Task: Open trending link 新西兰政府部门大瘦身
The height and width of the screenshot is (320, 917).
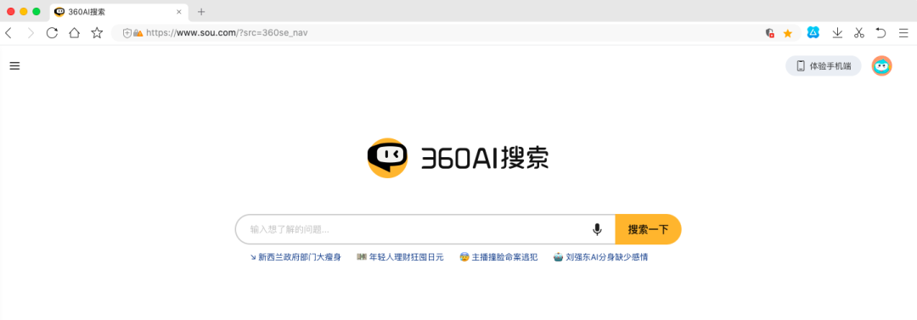Action: tap(295, 257)
